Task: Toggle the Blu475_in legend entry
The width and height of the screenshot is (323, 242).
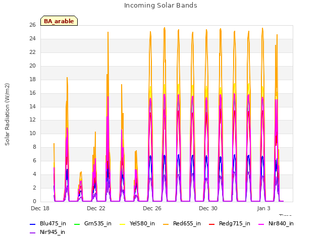Action: (x=48, y=224)
